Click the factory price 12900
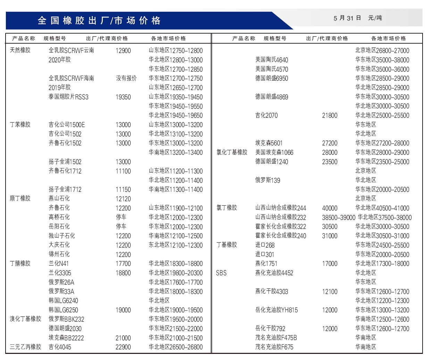This screenshot has width=425, height=357. (123, 51)
